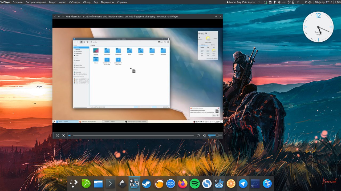This screenshot has width=341, height=191.
Task: Expand the media player widget dropdown arrow
Action: coord(259,2)
